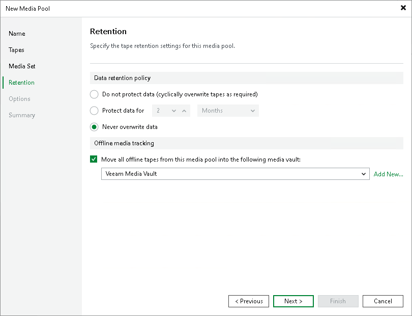The height and width of the screenshot is (316, 412).
Task: Increase the protect data period value
Action: tap(184, 111)
